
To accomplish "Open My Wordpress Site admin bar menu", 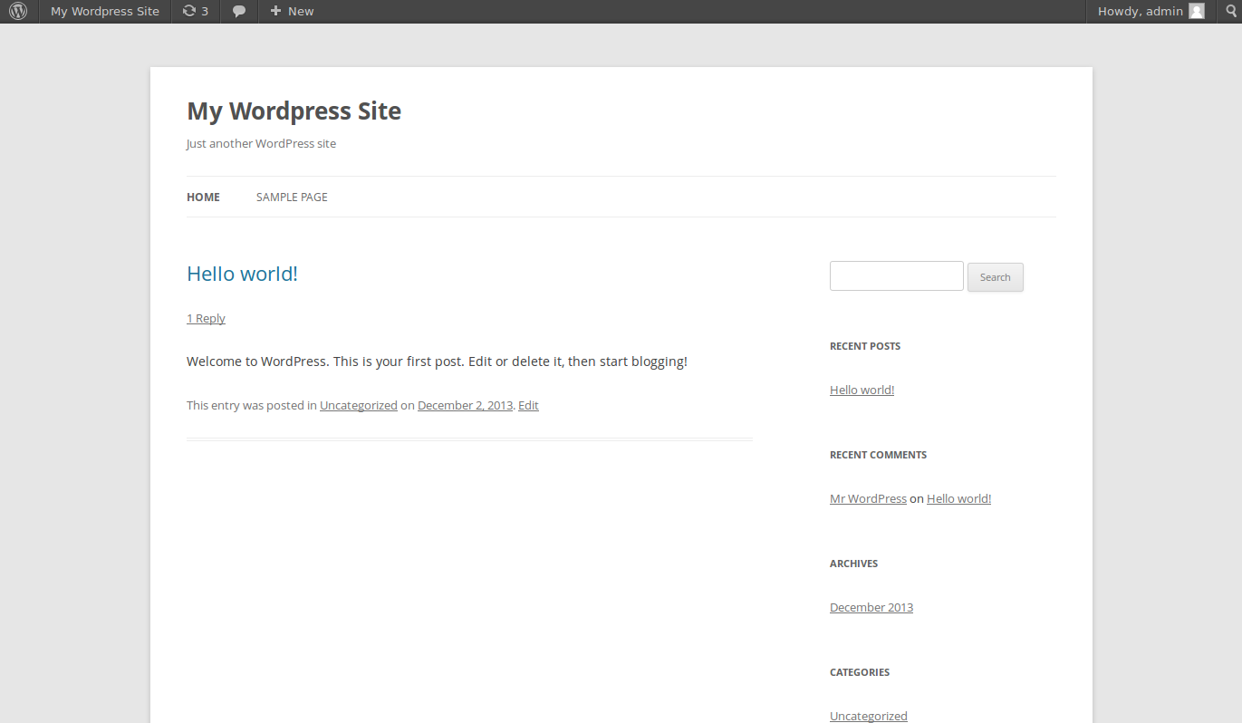I will (105, 12).
